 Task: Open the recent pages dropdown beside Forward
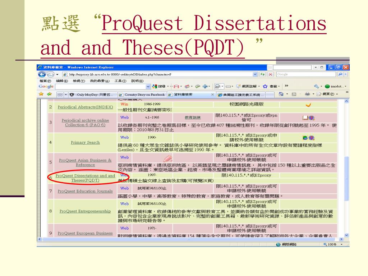pyautogui.click(x=57, y=75)
